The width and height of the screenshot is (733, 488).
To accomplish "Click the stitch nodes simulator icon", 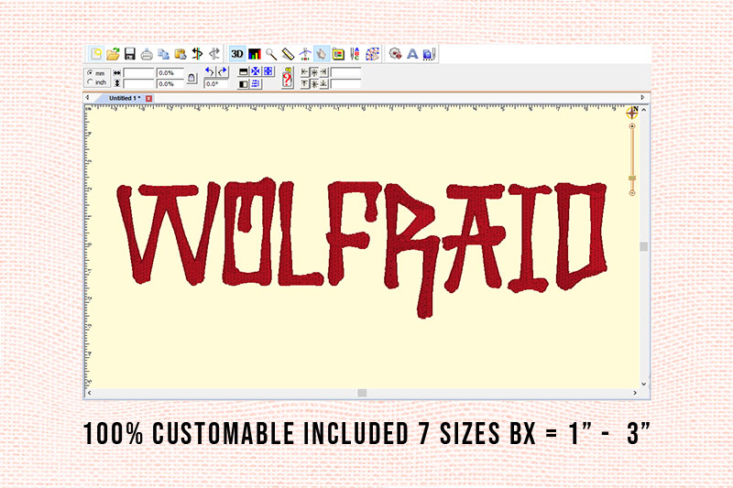I will [372, 54].
